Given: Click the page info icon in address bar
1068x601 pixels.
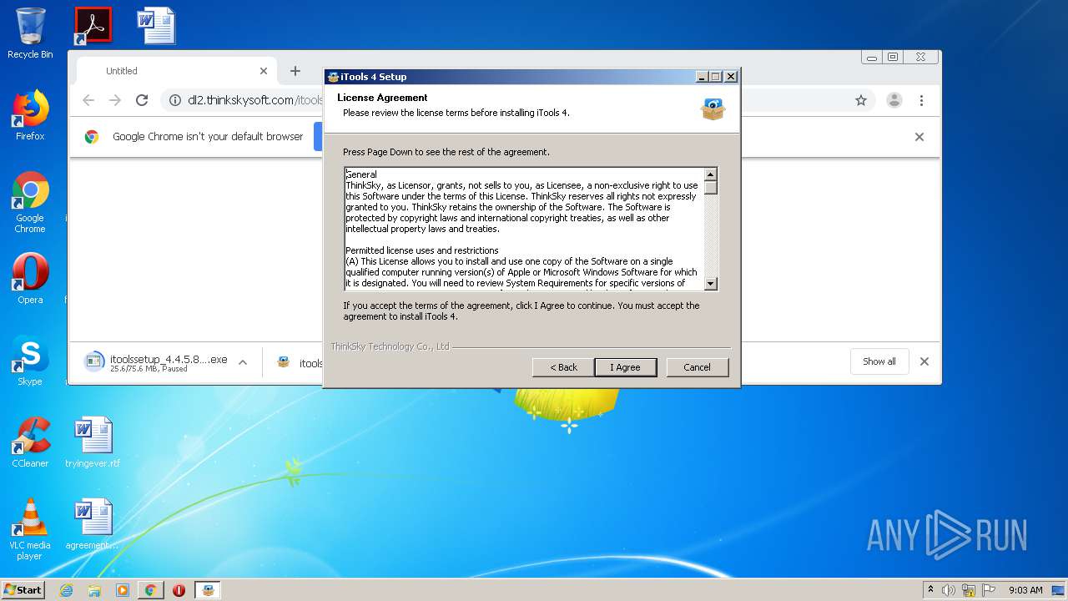Looking at the screenshot, I should point(175,100).
